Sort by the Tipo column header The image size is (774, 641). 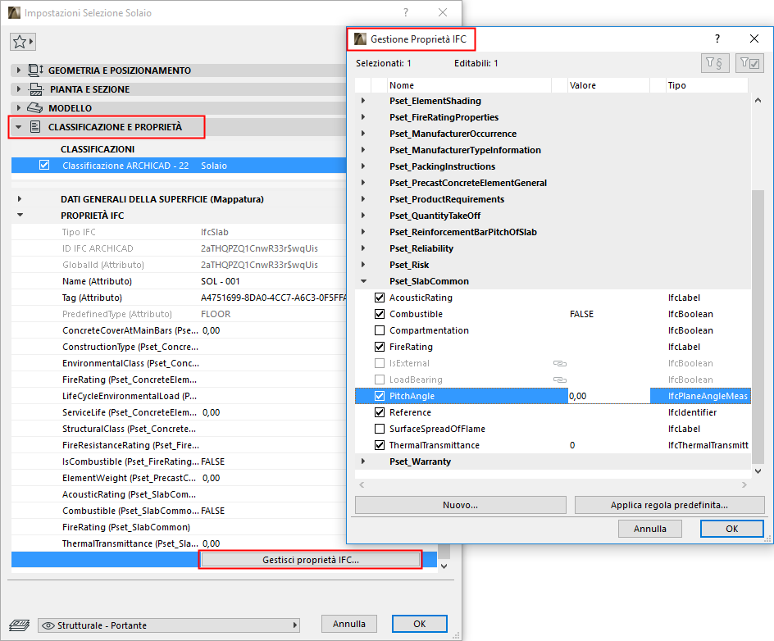pyautogui.click(x=706, y=85)
